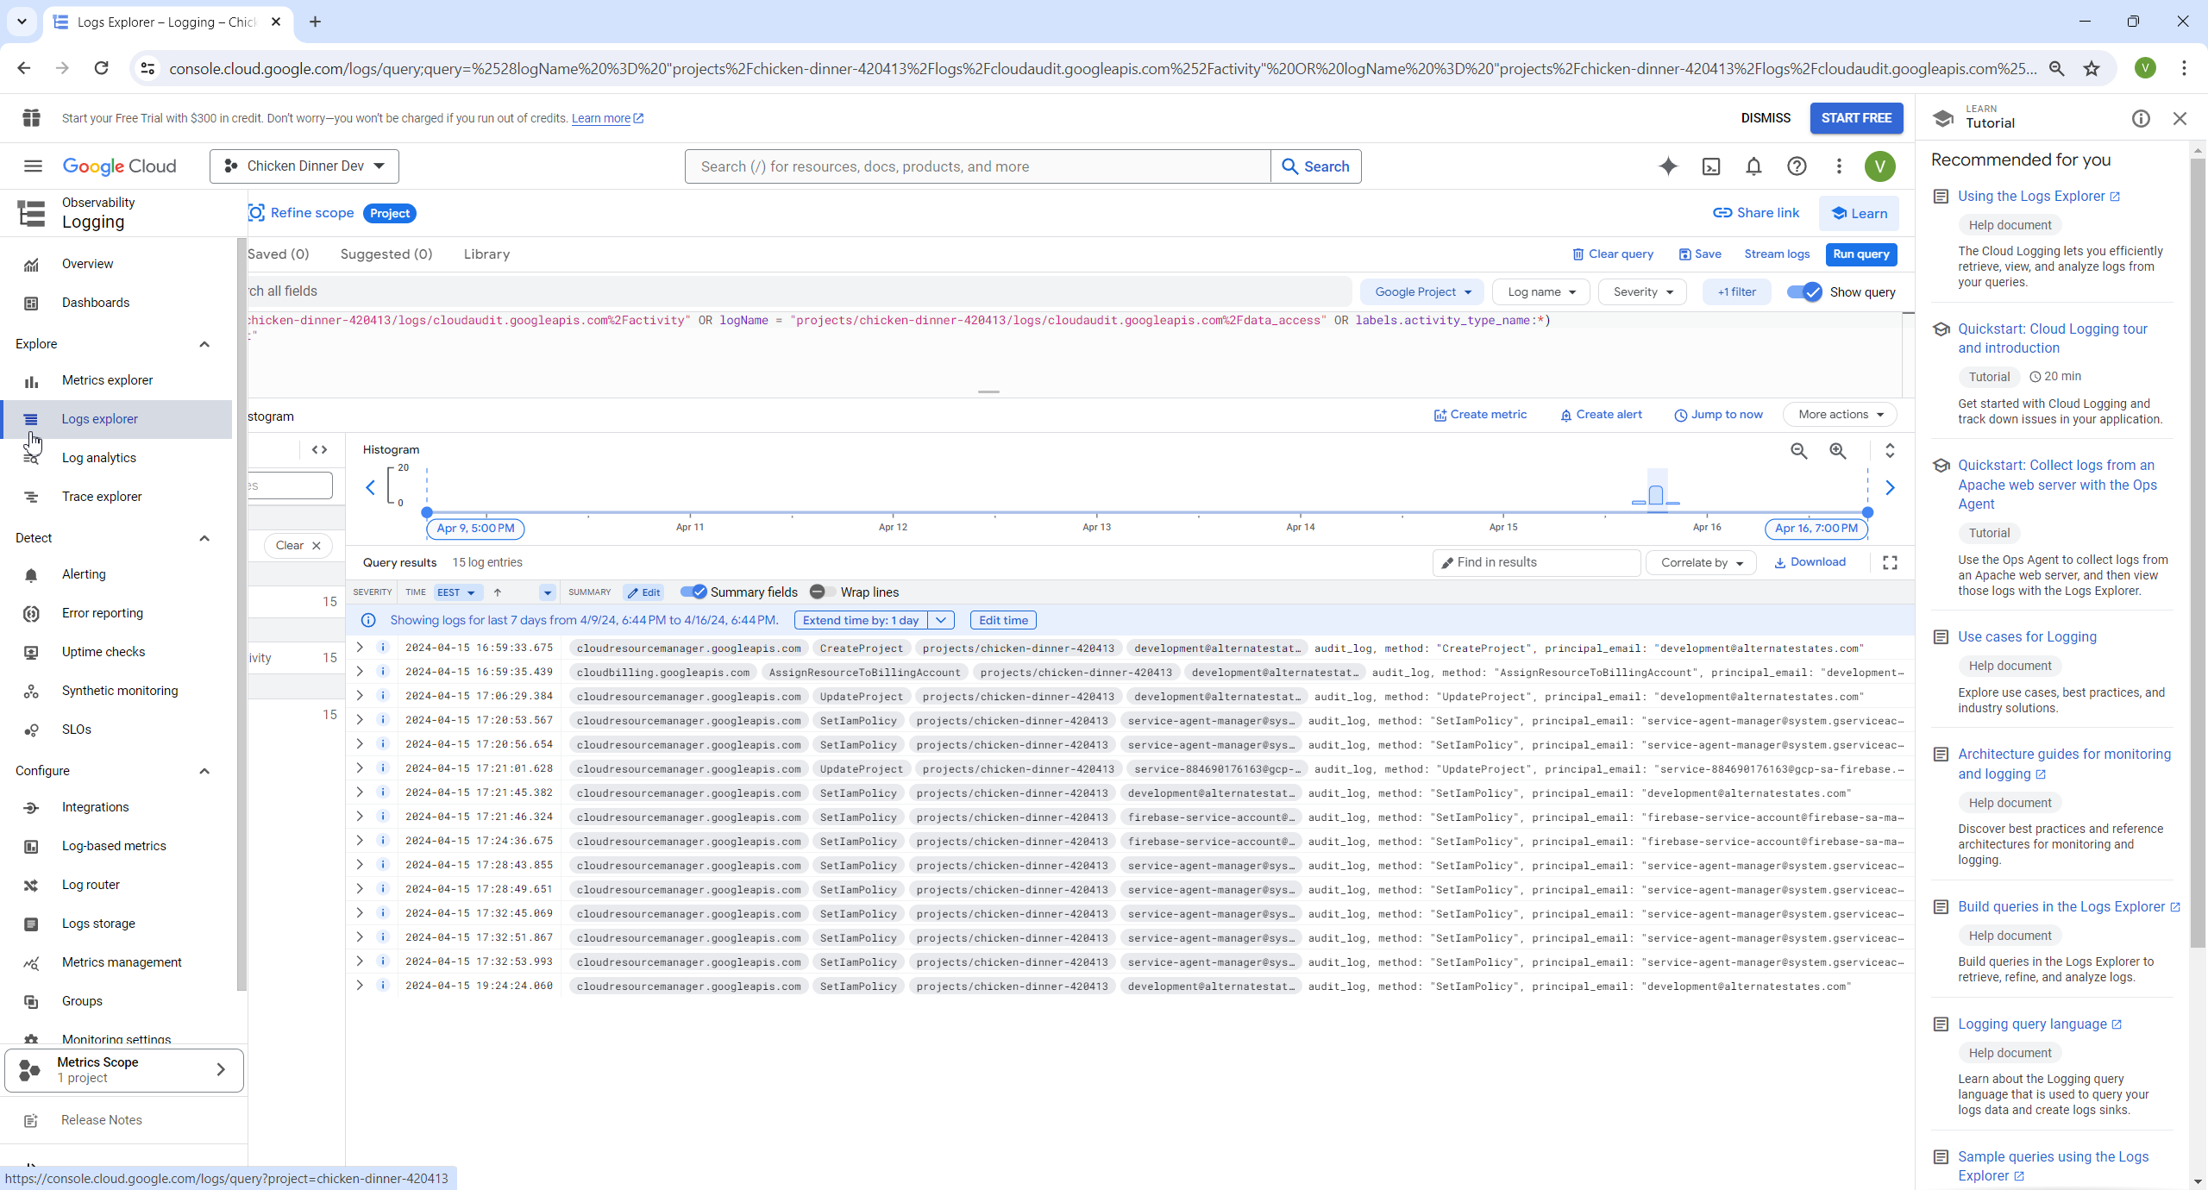Enable the Wrap lines toggle

pyautogui.click(x=821, y=592)
